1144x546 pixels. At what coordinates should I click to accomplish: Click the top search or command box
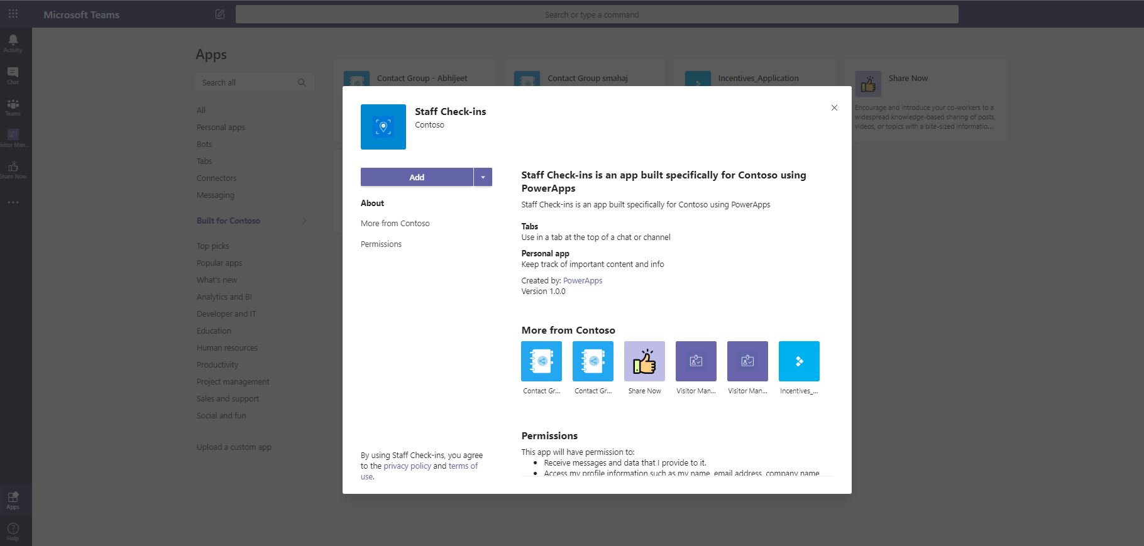pos(597,14)
